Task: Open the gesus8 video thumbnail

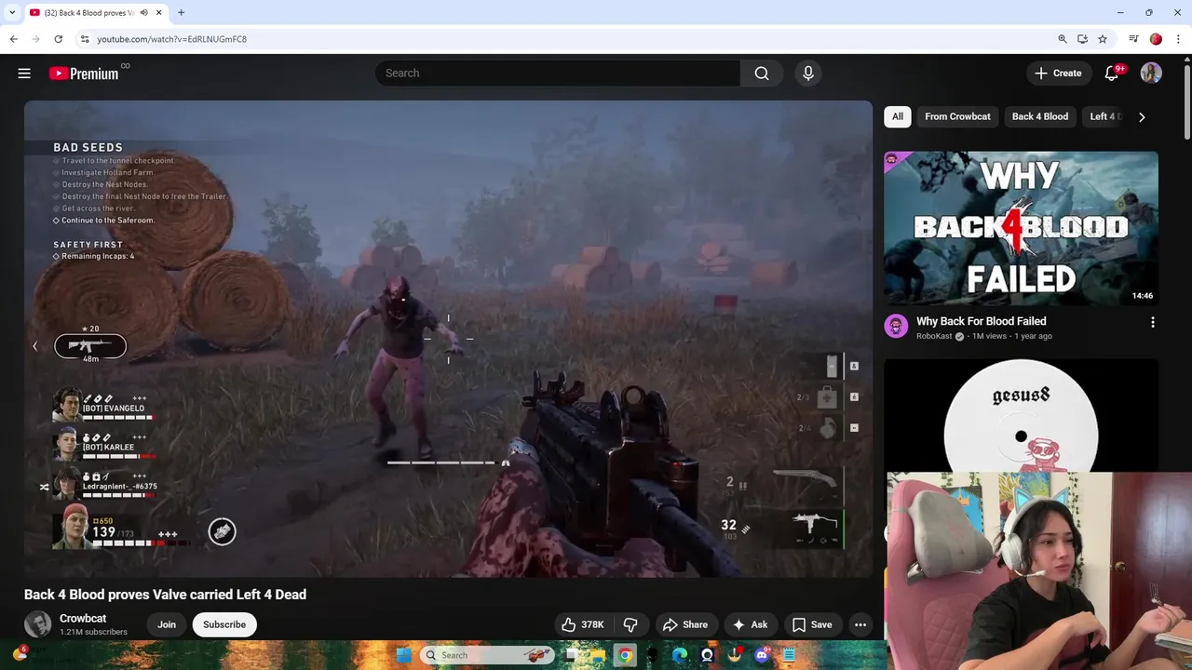Action: point(1021,415)
